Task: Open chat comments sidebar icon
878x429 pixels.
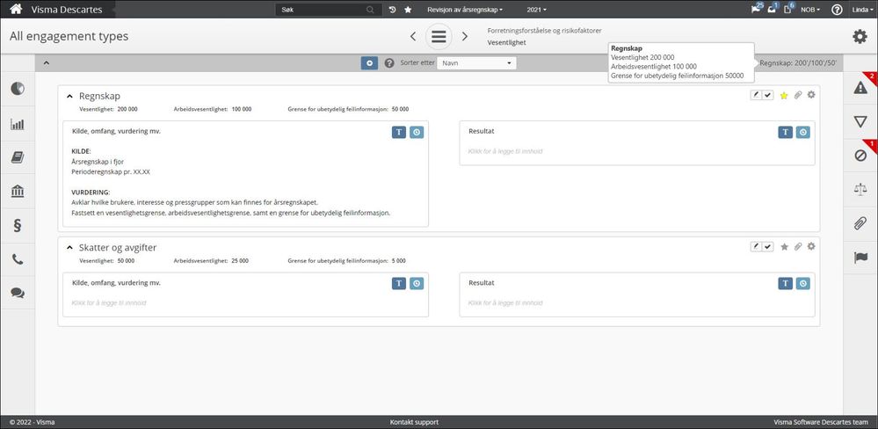Action: 18,293
